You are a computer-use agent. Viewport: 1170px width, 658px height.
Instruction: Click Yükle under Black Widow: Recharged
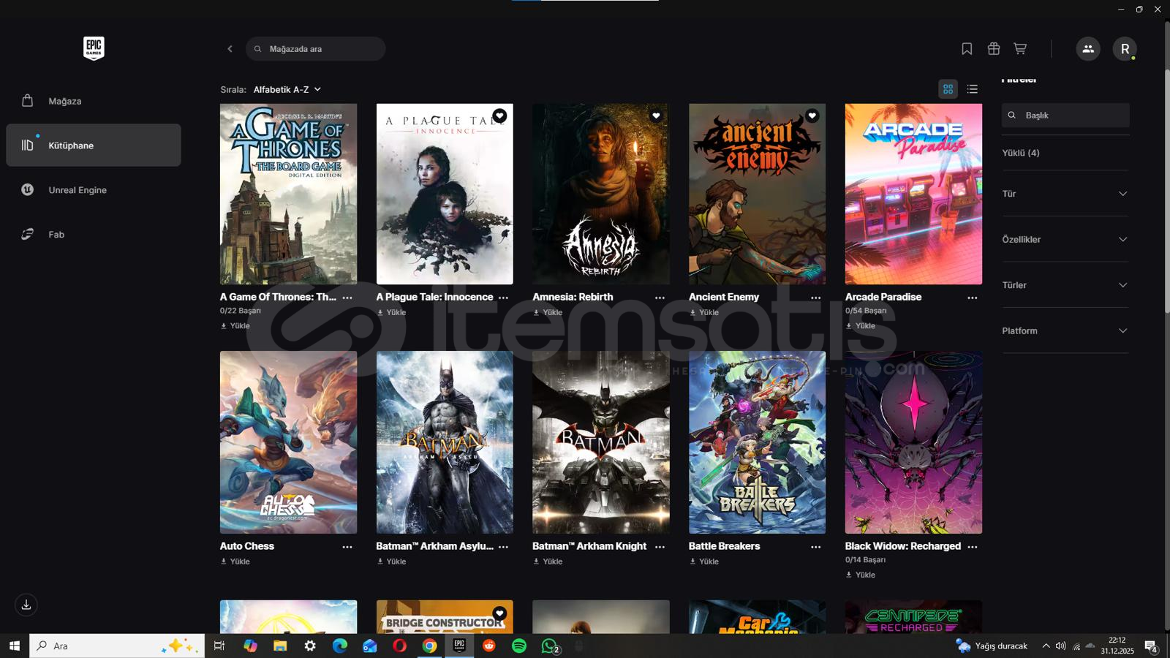coord(861,575)
